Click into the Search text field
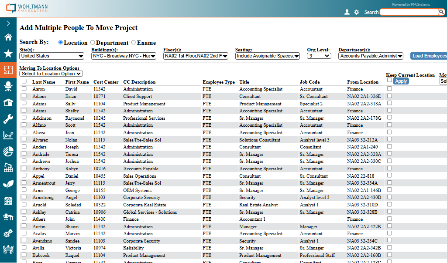The height and width of the screenshot is (263, 447). click(x=408, y=12)
